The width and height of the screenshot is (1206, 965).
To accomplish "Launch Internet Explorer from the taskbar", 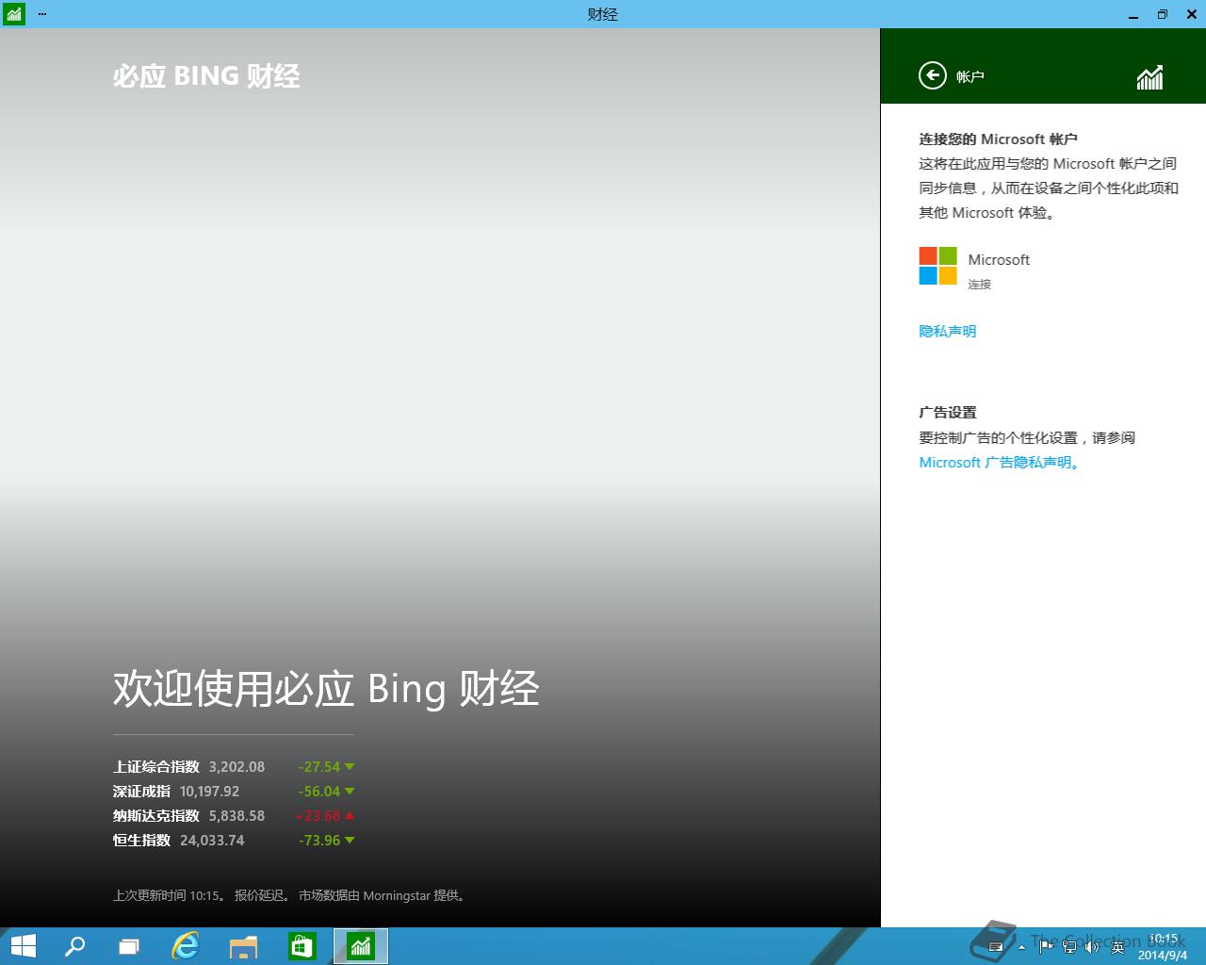I will (186, 946).
